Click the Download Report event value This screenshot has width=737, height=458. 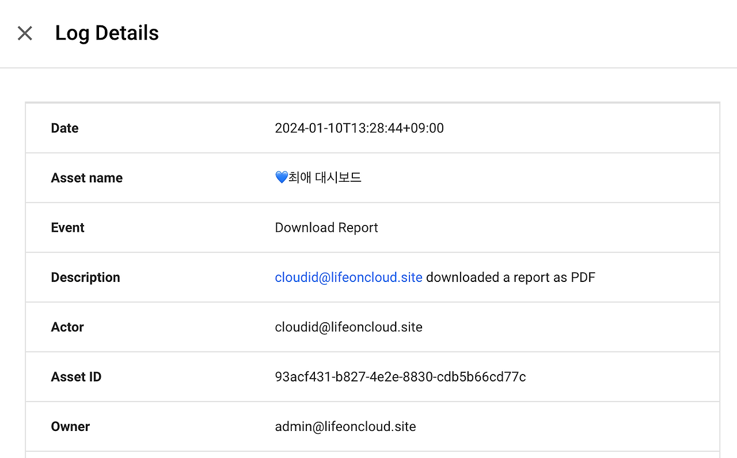(x=326, y=228)
